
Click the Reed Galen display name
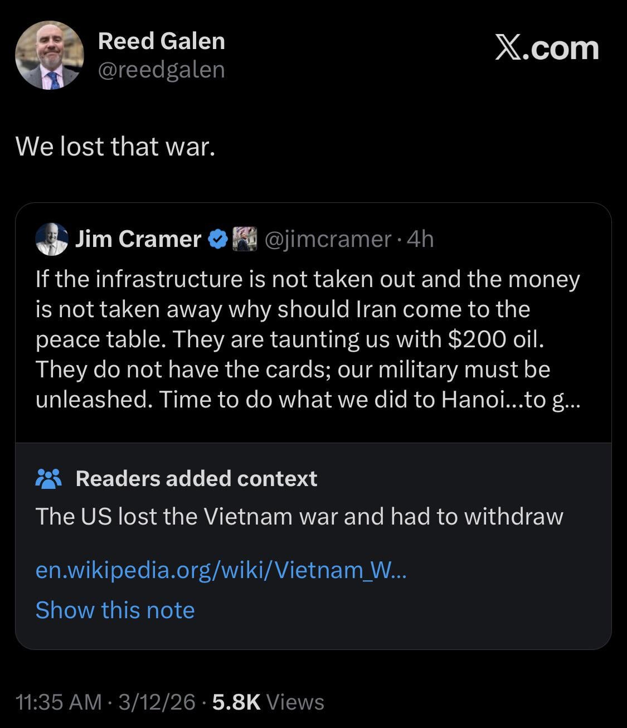click(x=162, y=41)
